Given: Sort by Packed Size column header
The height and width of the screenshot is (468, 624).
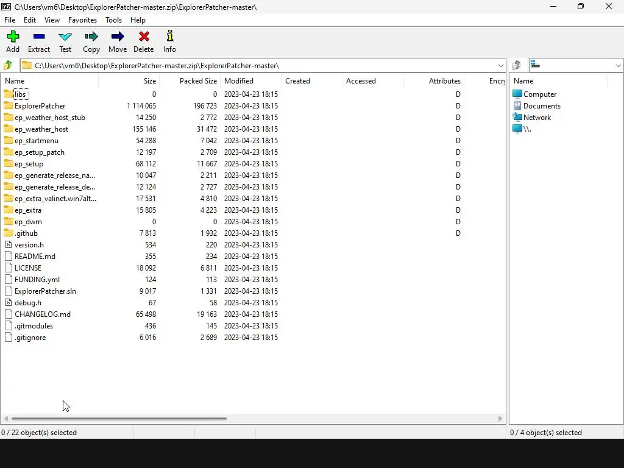Looking at the screenshot, I should [190, 81].
